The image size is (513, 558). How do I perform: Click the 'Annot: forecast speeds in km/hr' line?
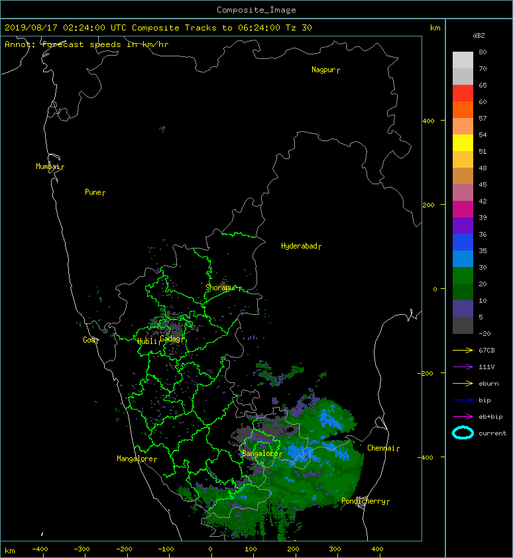pyautogui.click(x=87, y=44)
